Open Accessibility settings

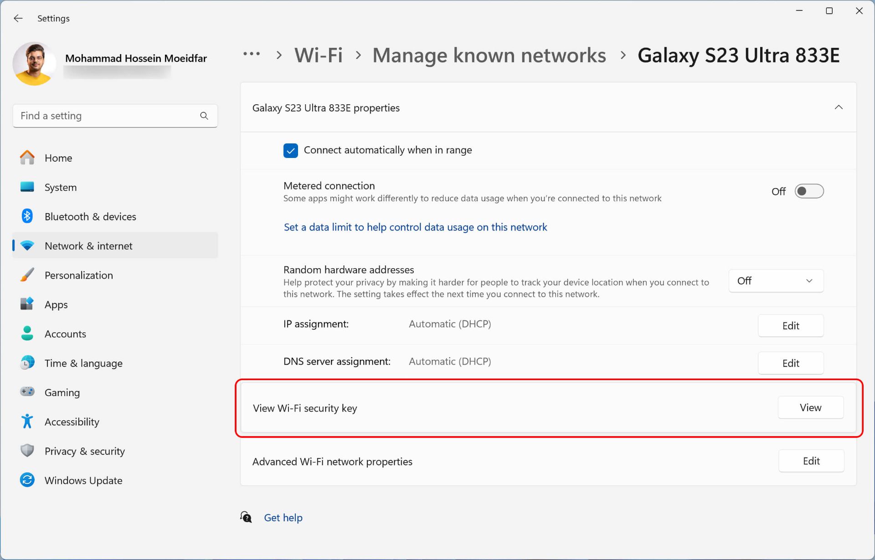tap(115, 422)
